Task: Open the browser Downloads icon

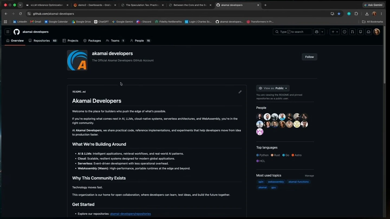Action: pos(367,14)
